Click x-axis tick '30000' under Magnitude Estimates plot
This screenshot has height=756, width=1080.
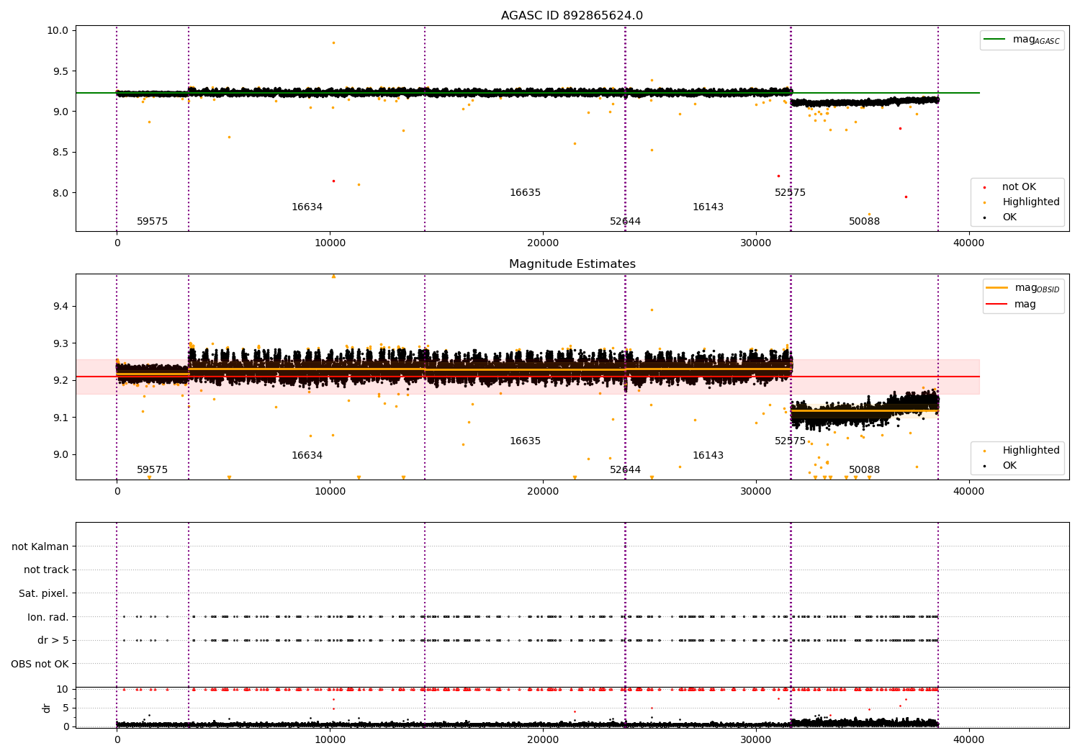pyautogui.click(x=756, y=492)
